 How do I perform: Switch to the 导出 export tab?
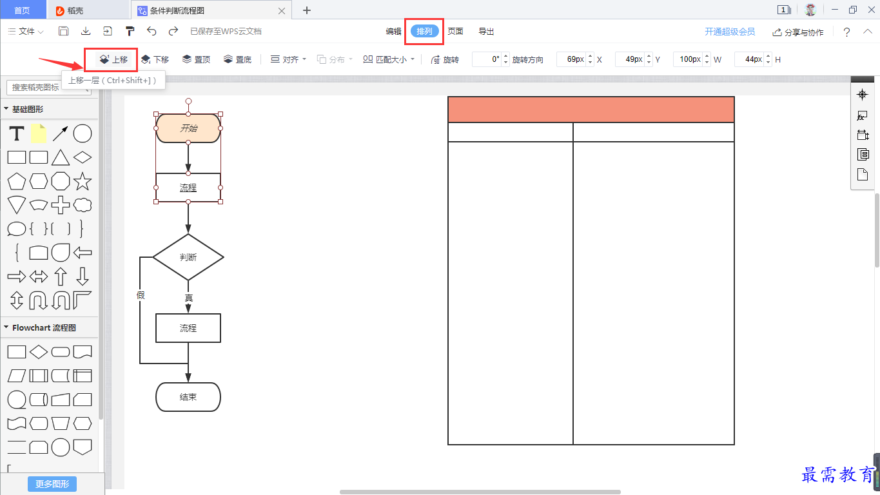pos(486,31)
